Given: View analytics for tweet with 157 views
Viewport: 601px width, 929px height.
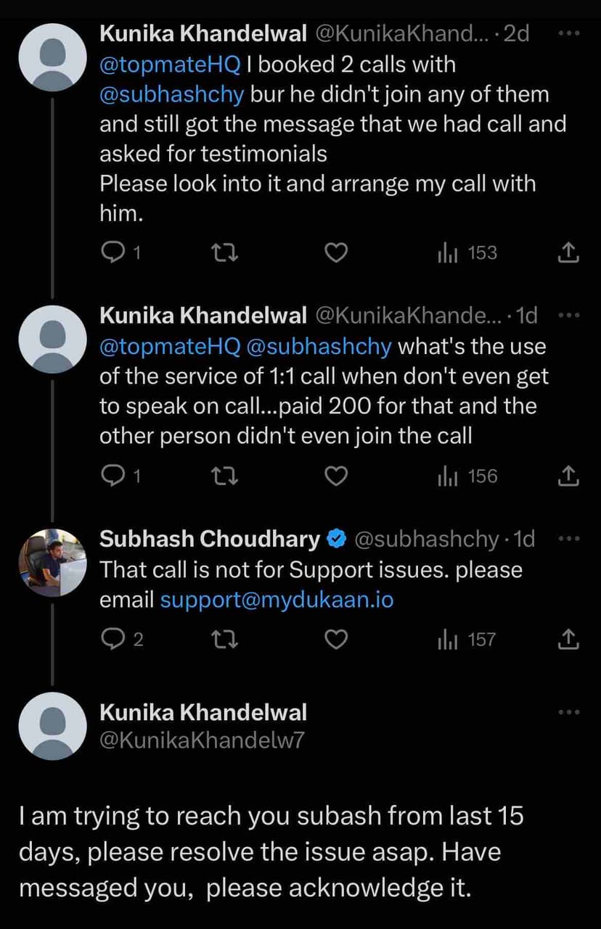Looking at the screenshot, I should click(467, 640).
